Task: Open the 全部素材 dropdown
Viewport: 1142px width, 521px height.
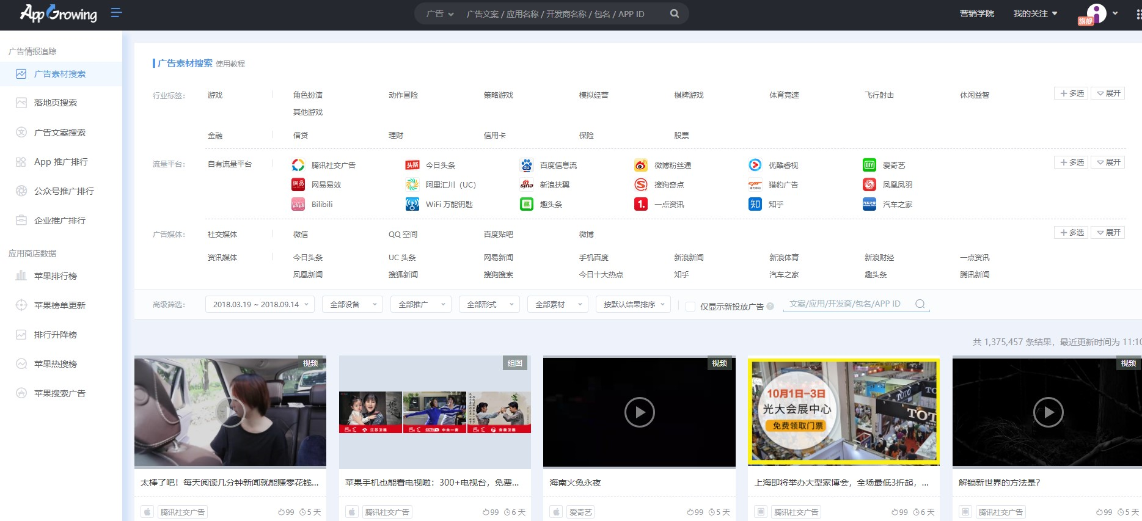Action: [x=558, y=304]
